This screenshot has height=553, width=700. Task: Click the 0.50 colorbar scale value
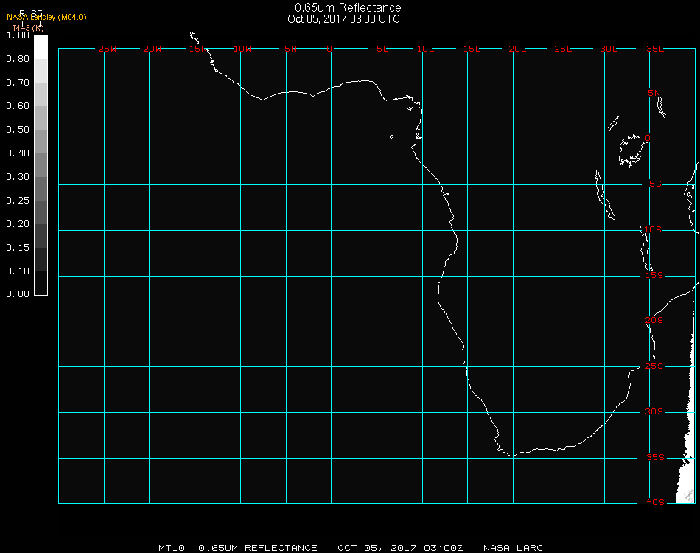pyautogui.click(x=18, y=130)
